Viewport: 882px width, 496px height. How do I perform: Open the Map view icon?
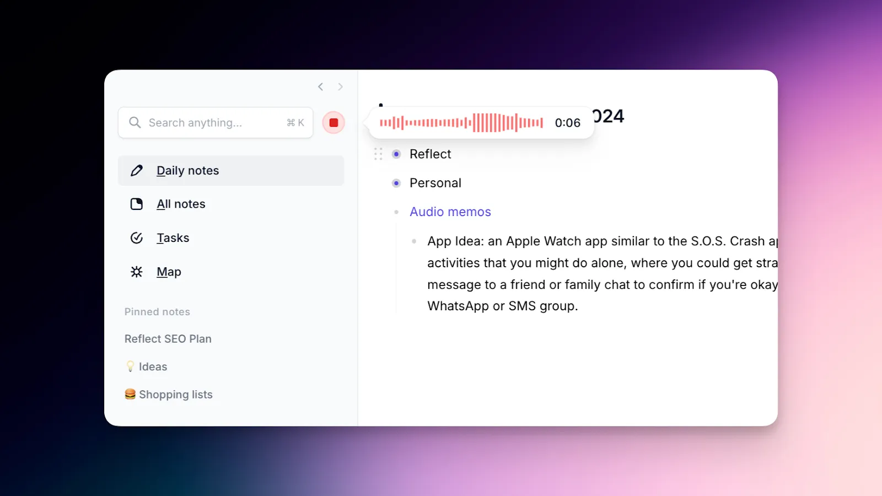[136, 272]
